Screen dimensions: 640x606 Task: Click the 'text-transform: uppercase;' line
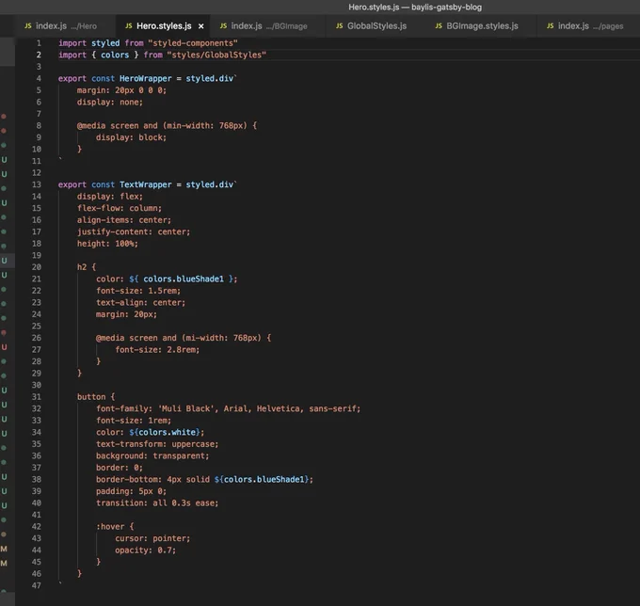[157, 444]
